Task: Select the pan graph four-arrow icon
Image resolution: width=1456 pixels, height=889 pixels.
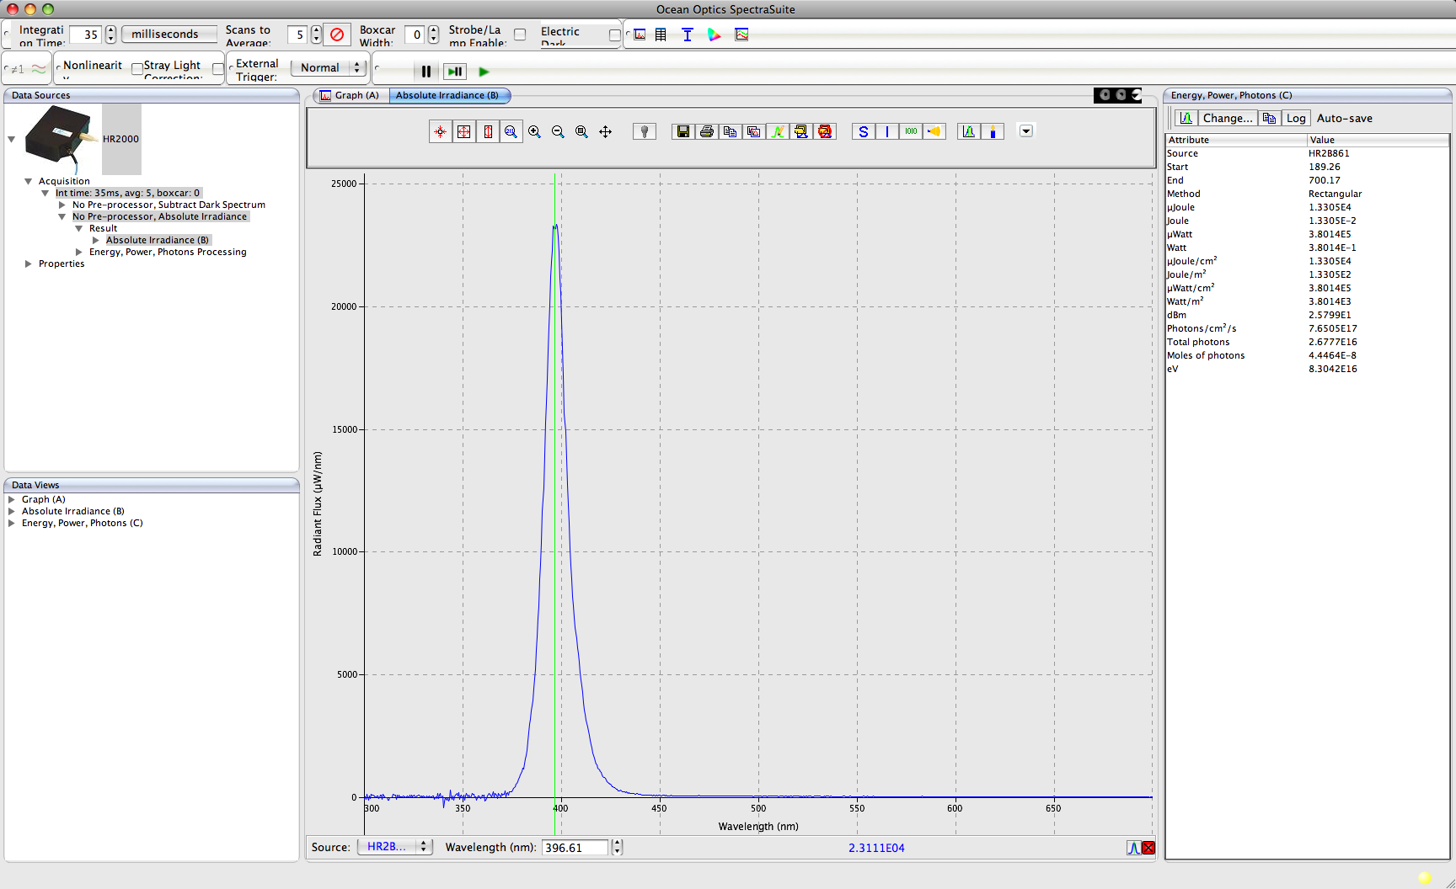Action: coord(606,131)
